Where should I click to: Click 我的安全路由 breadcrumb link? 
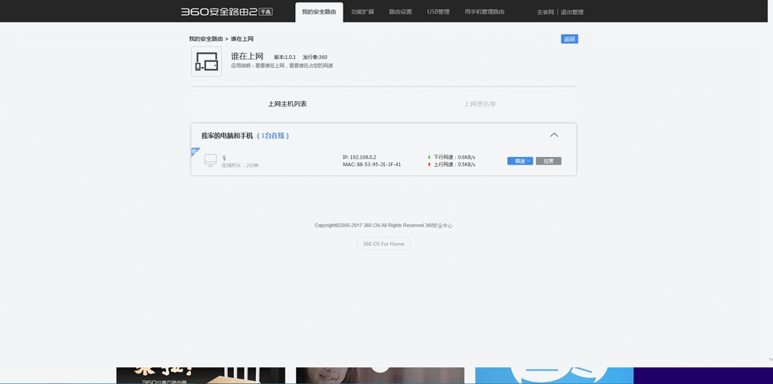pyautogui.click(x=205, y=38)
